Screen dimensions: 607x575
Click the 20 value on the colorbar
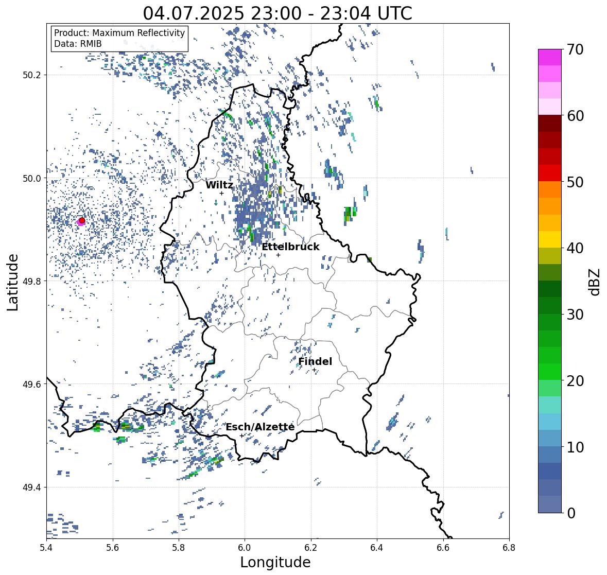coord(575,381)
